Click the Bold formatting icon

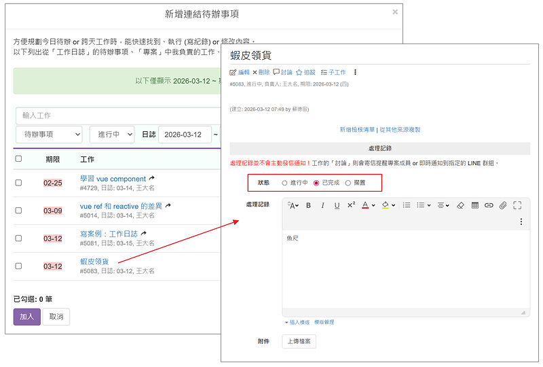(x=308, y=205)
